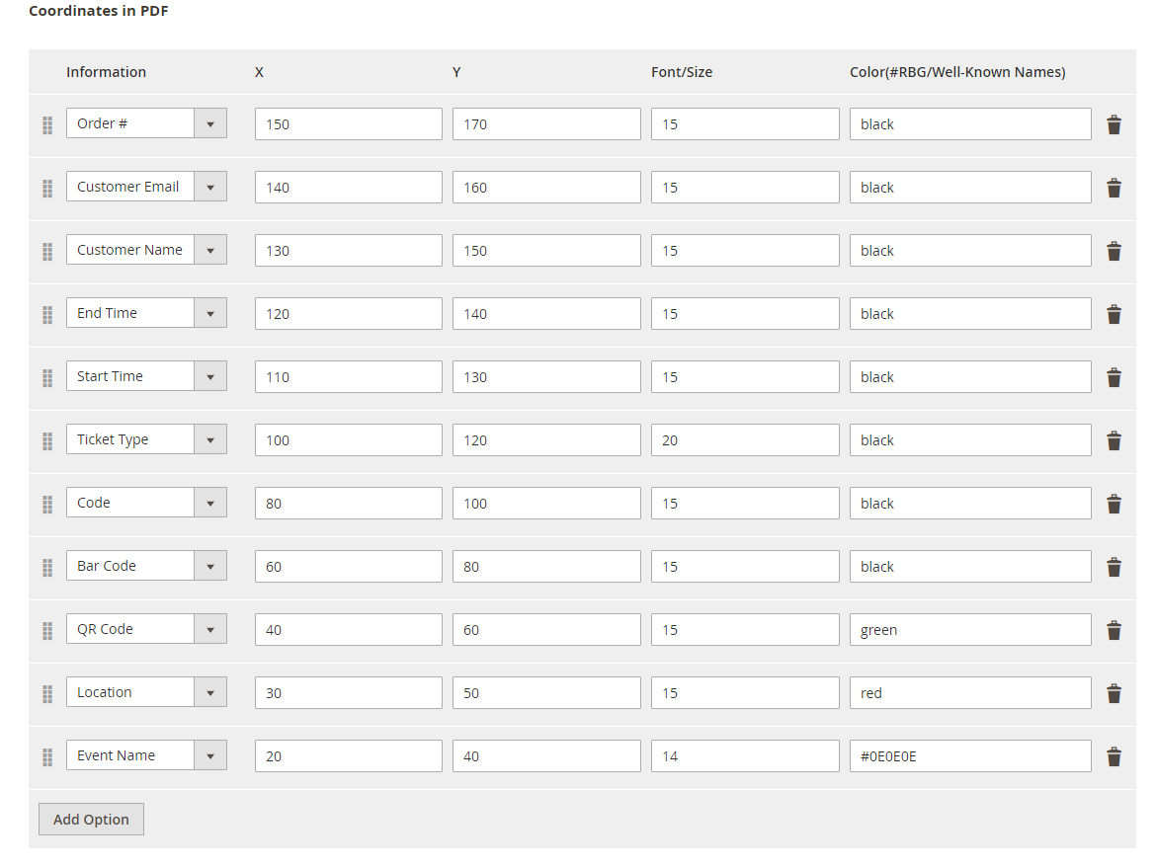1156x868 pixels.
Task: Click drag handle of Event Name row
Action: (48, 757)
